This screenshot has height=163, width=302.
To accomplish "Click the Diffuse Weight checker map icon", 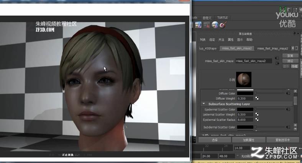I will tap(257, 98).
